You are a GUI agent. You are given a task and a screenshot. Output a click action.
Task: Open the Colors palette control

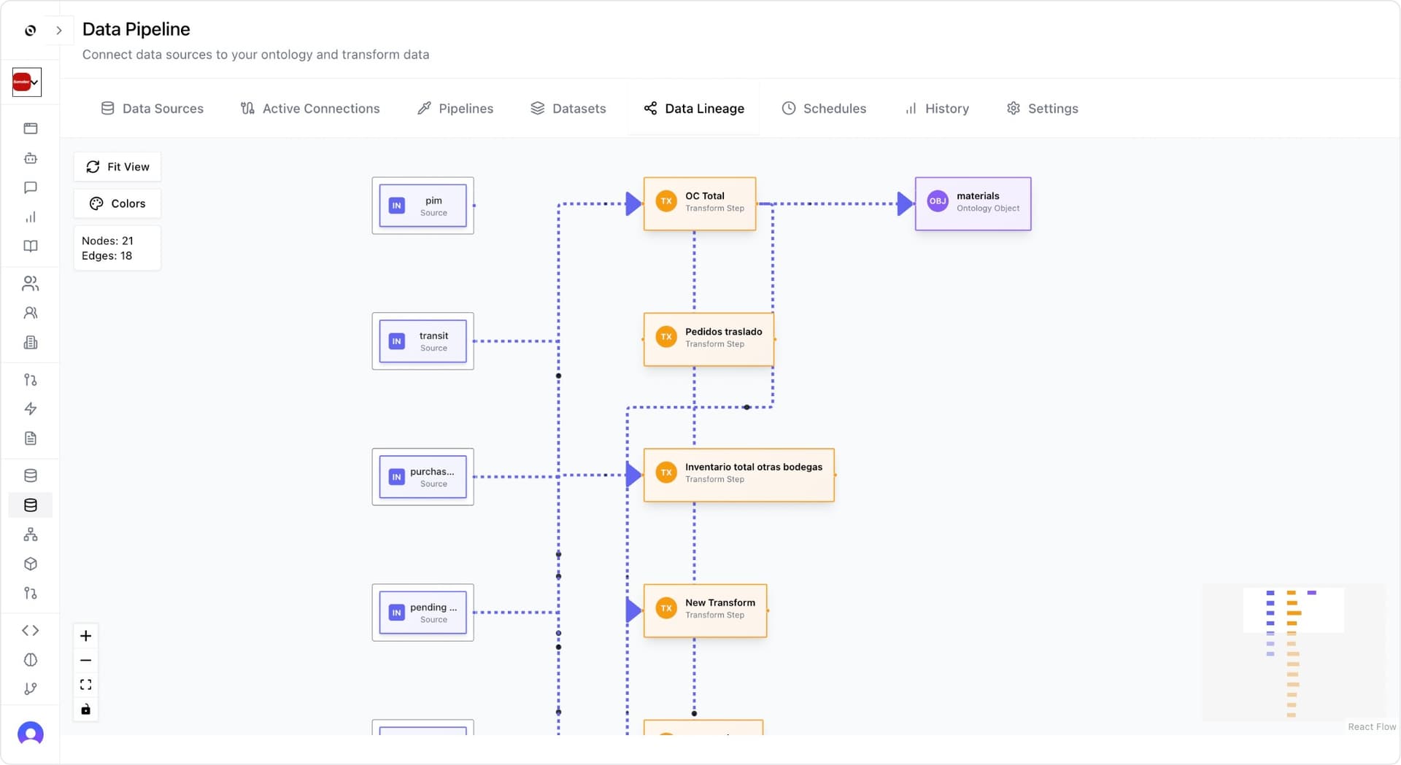[117, 203]
